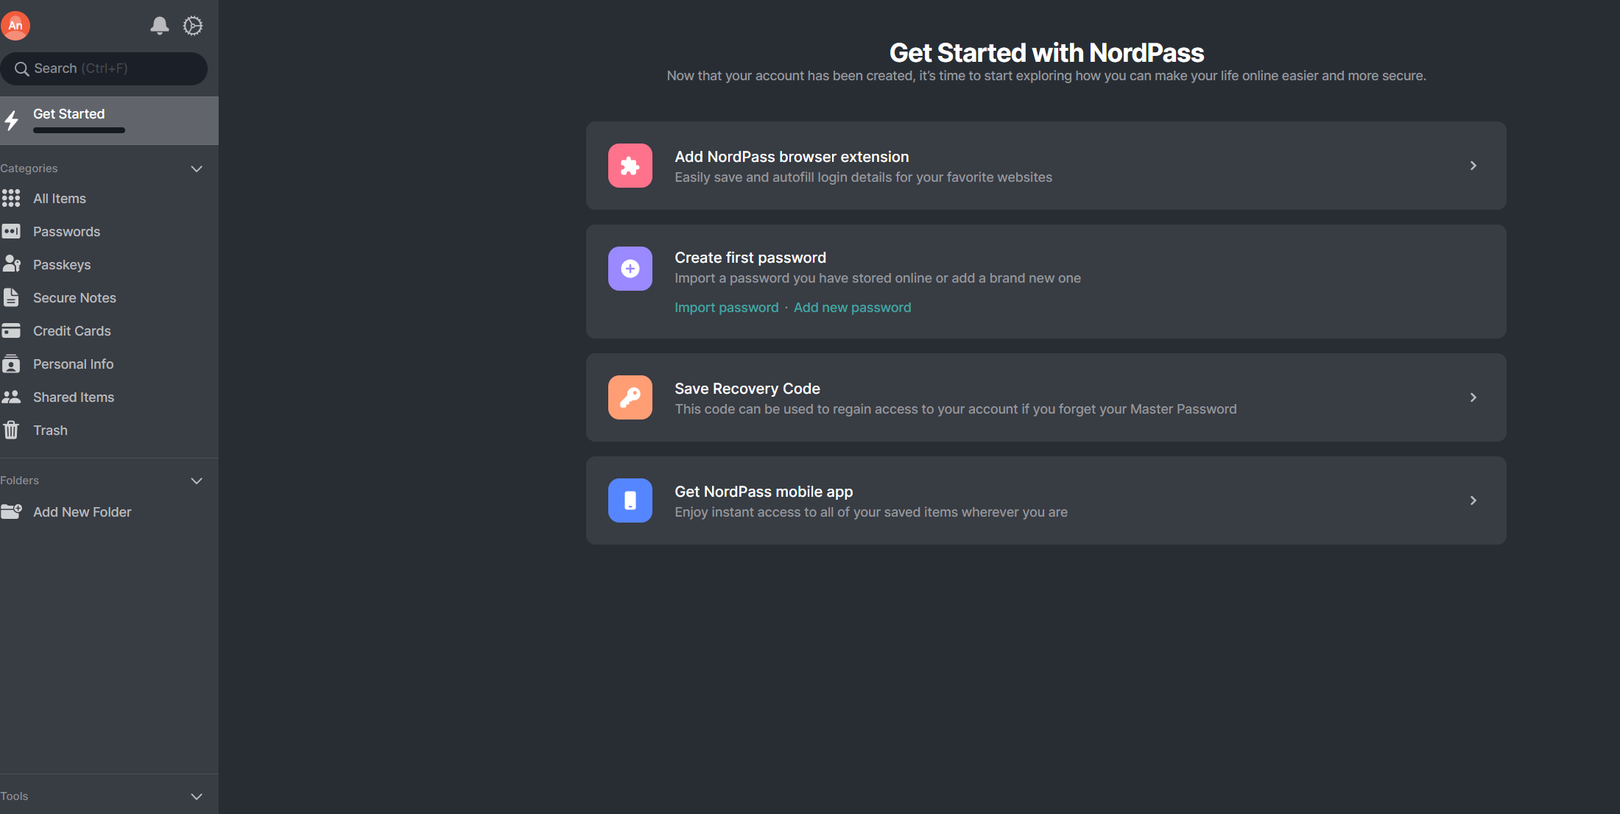Click the Import password link

point(726,308)
